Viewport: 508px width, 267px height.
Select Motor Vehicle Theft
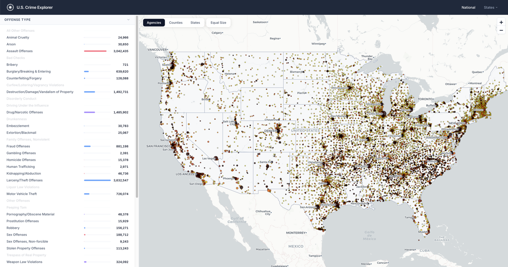(x=67, y=194)
